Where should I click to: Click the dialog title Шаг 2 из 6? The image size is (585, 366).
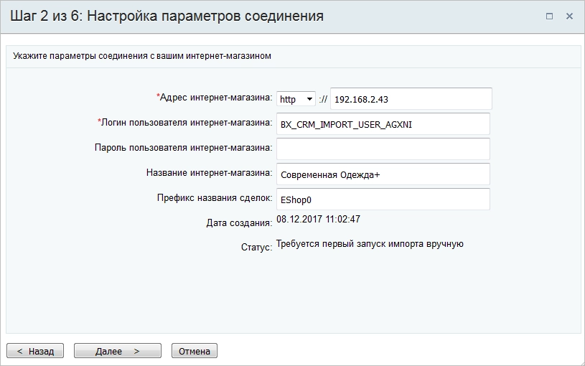pyautogui.click(x=167, y=16)
